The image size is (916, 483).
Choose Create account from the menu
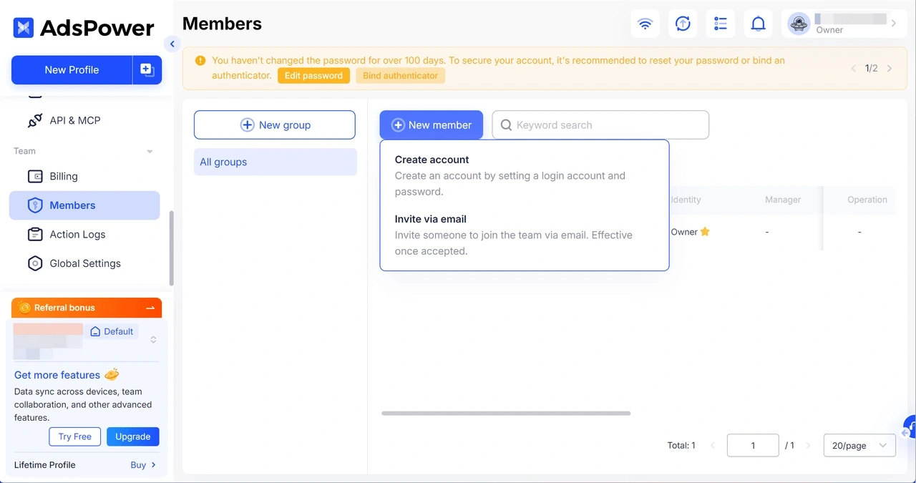coord(525,175)
